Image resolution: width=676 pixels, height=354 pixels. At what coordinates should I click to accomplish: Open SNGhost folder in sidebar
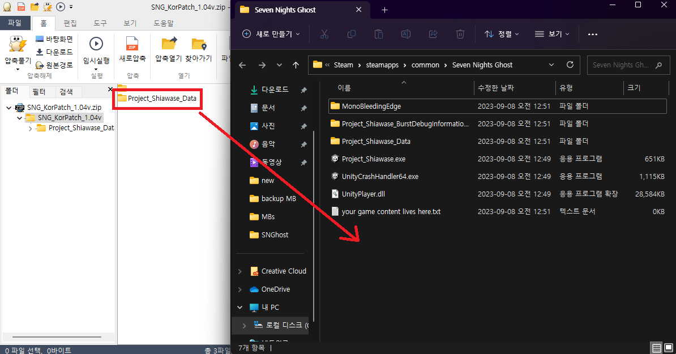(275, 234)
